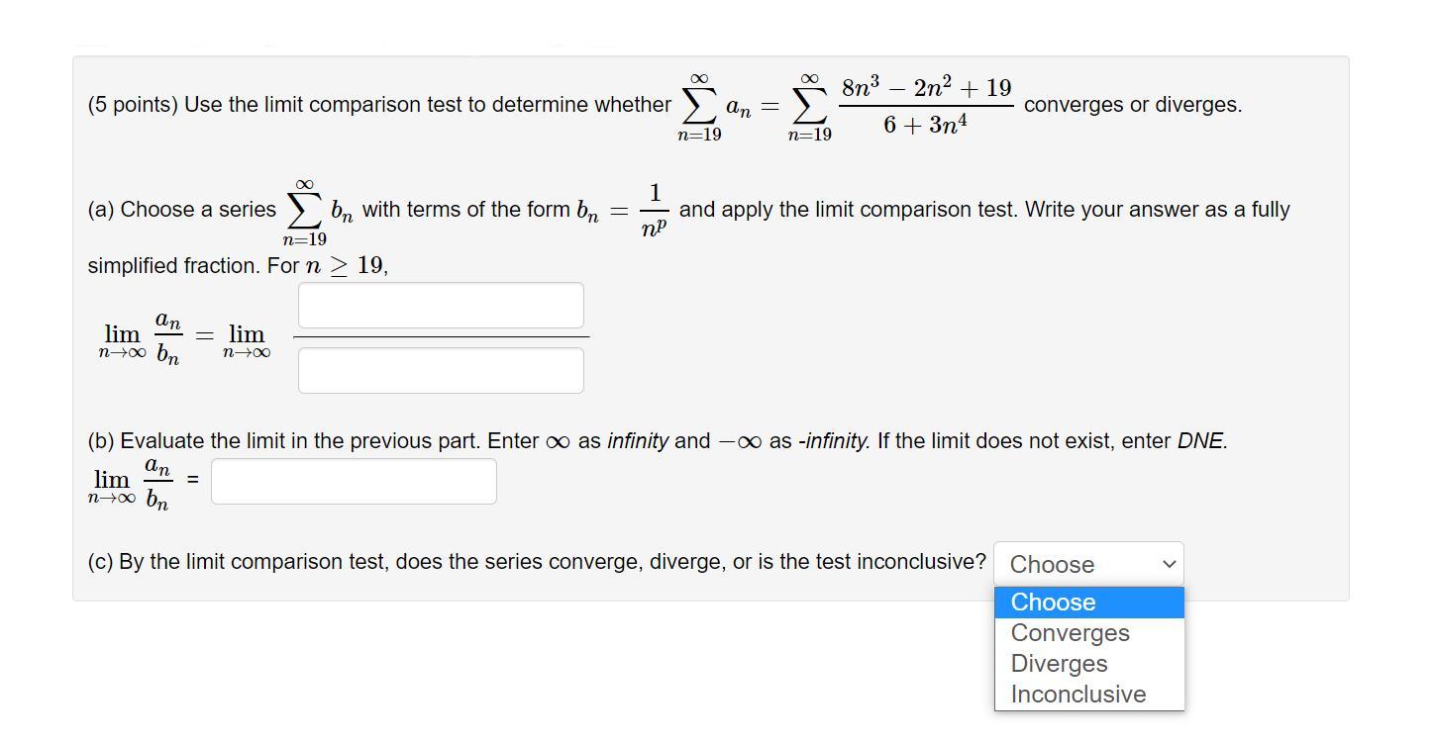This screenshot has width=1436, height=743.
Task: Click the part (a) Choose a series text
Action: click(181, 210)
